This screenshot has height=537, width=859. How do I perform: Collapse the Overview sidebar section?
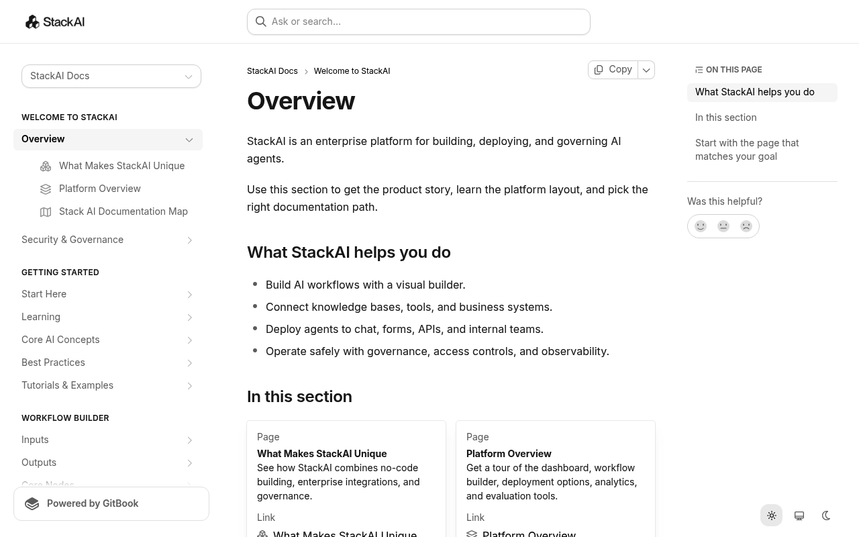point(189,140)
